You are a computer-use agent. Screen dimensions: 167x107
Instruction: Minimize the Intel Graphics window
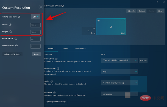pyautogui.click(x=151, y=2)
